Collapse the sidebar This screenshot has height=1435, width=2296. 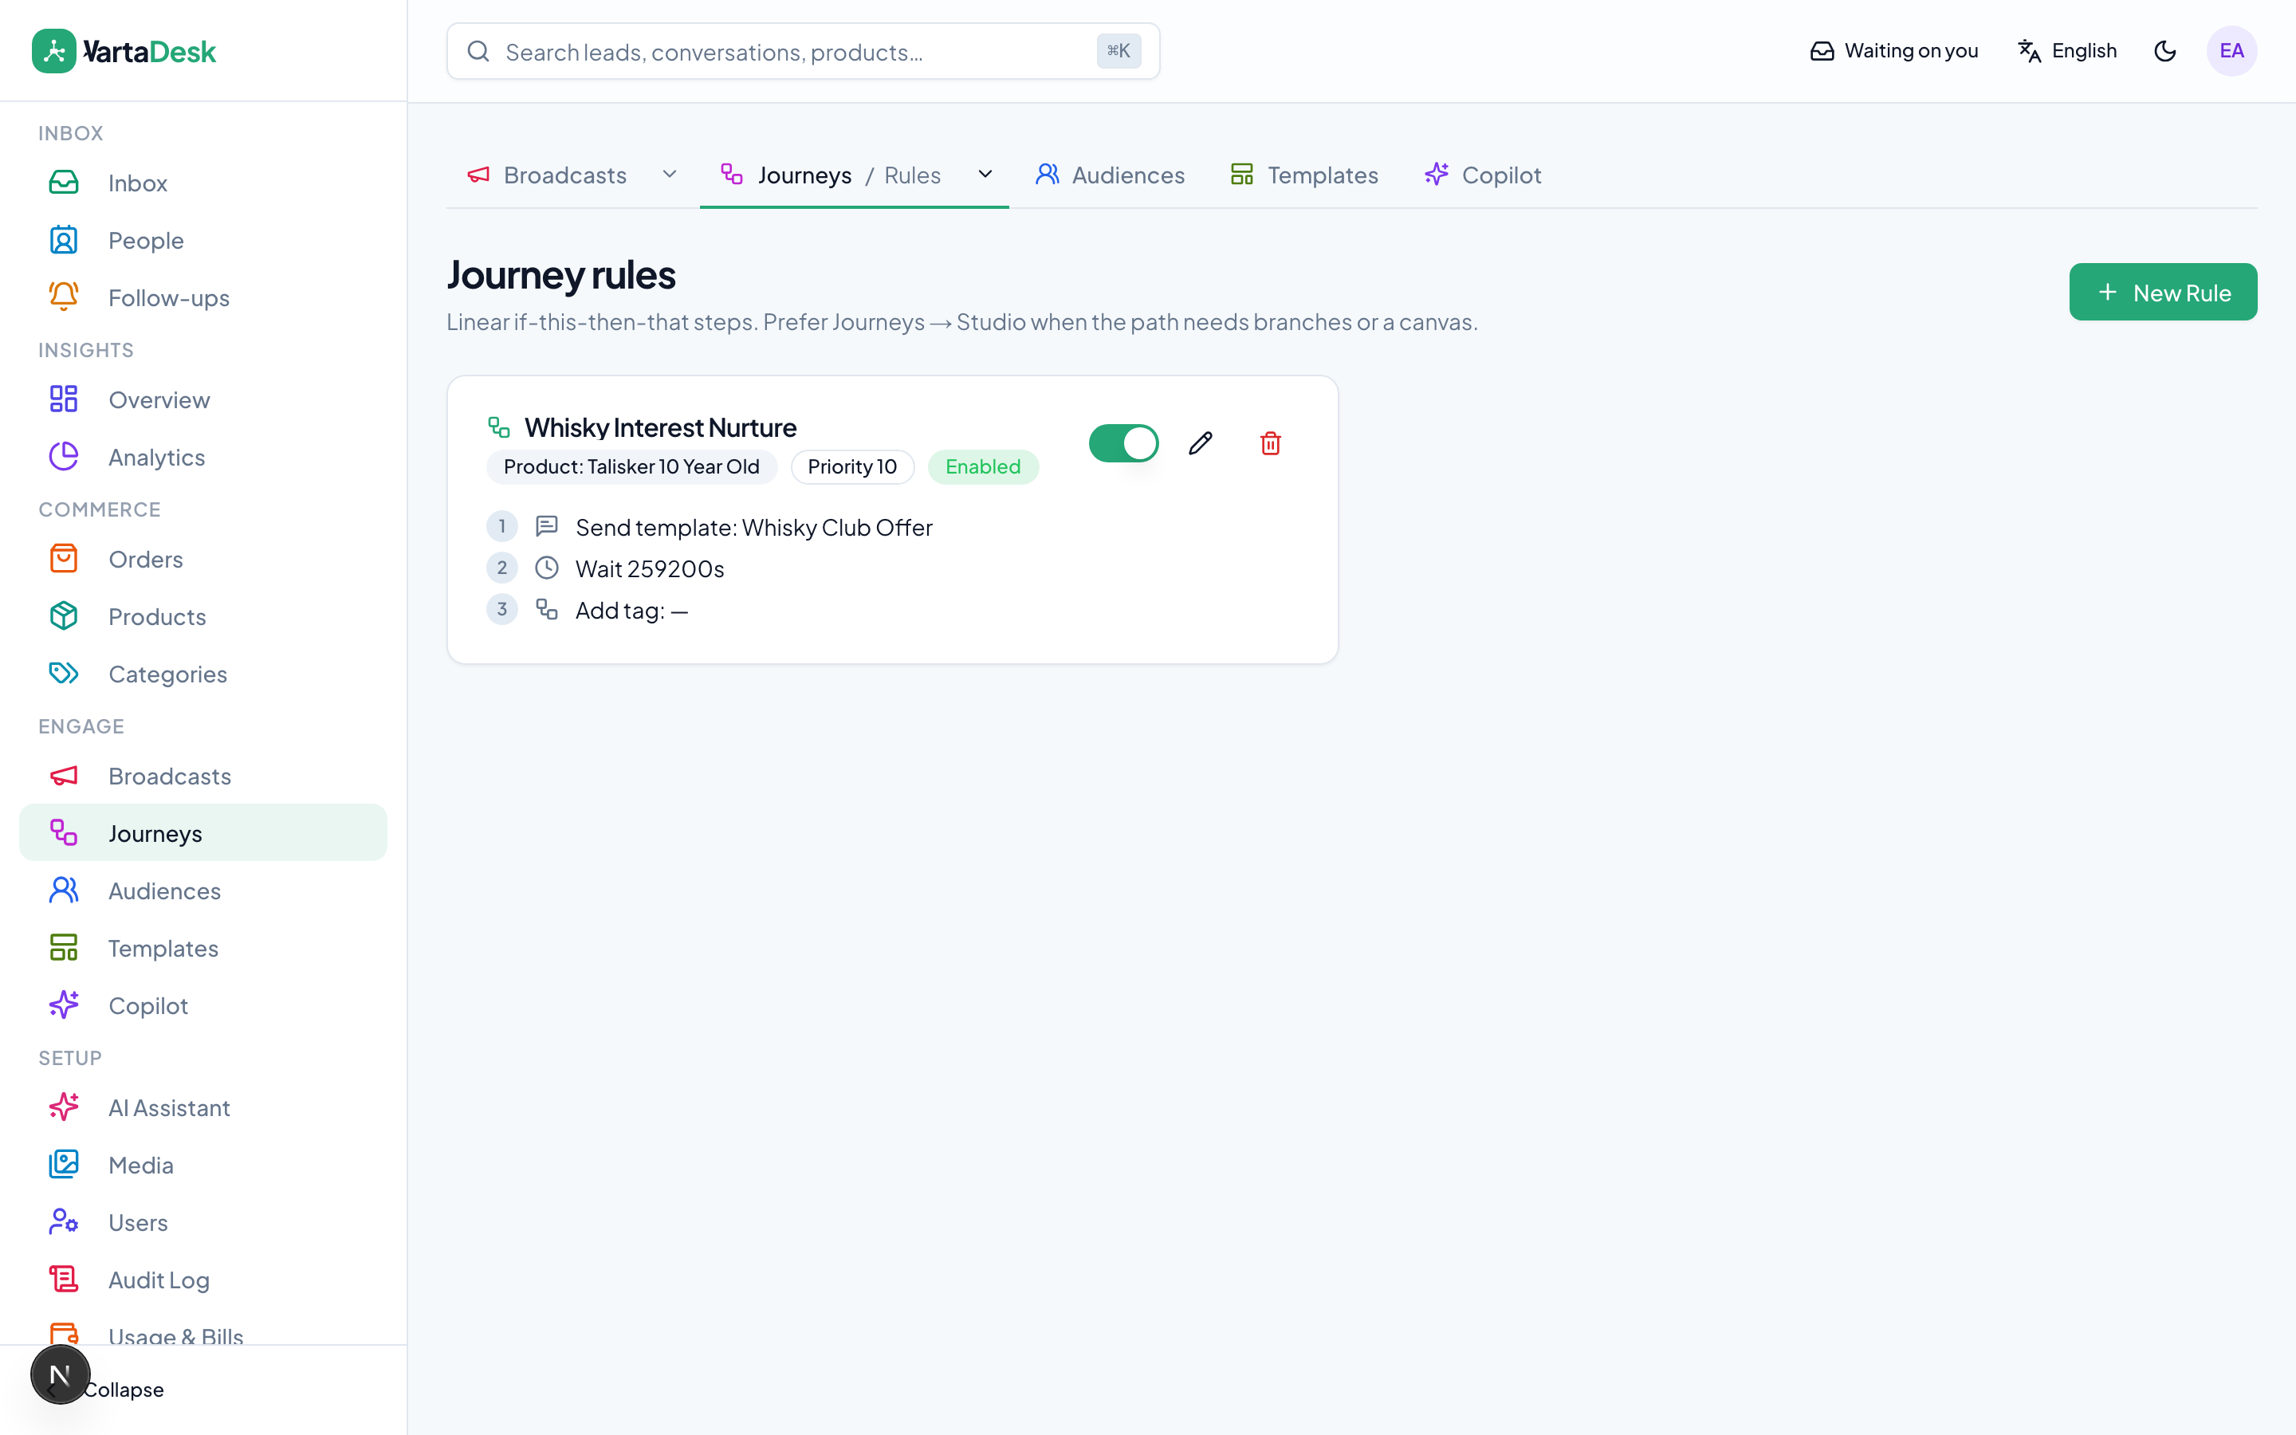[124, 1390]
